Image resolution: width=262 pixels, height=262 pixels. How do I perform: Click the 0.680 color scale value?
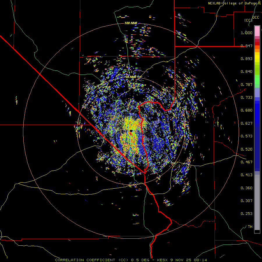(247, 110)
